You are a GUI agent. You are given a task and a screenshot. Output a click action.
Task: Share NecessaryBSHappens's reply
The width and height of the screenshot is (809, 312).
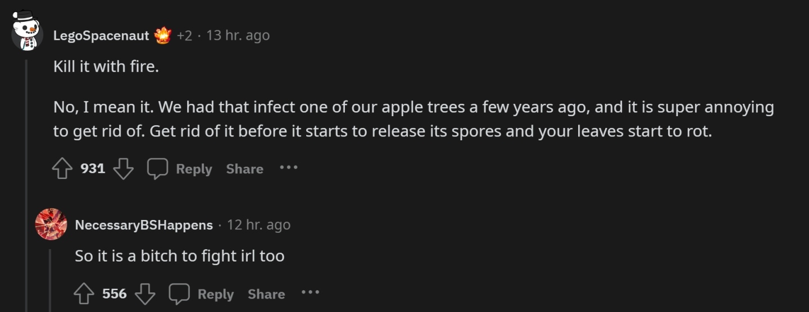tap(266, 294)
